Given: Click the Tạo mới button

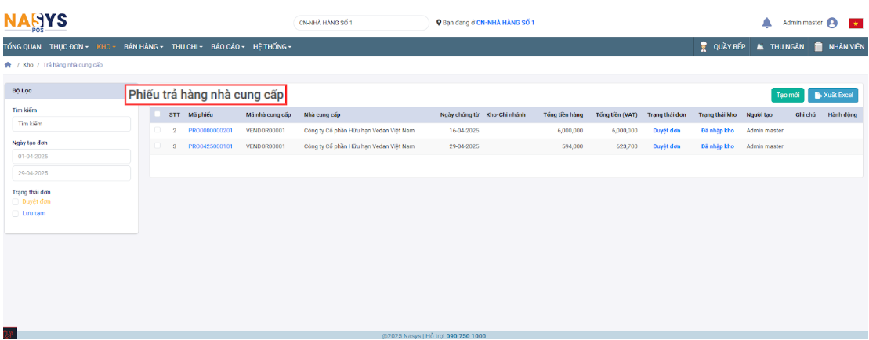Looking at the screenshot, I should pos(787,95).
